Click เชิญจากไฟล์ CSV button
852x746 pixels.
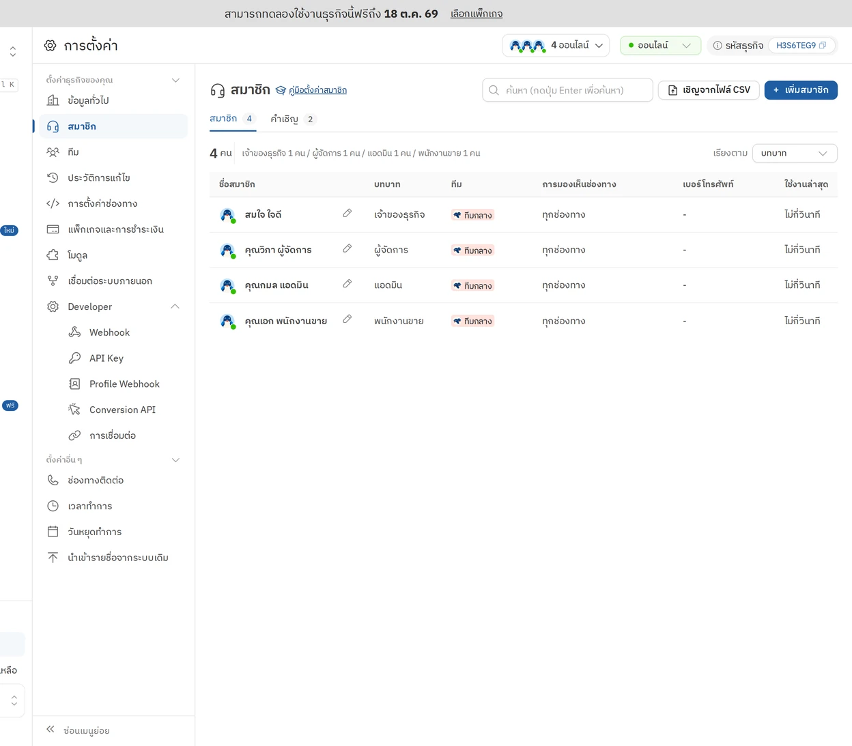pos(709,90)
